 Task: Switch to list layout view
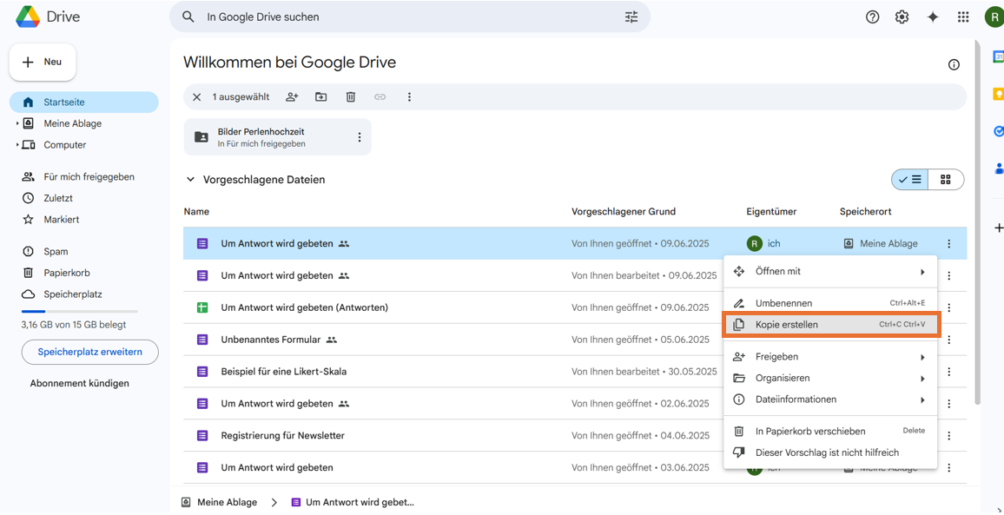tap(910, 180)
